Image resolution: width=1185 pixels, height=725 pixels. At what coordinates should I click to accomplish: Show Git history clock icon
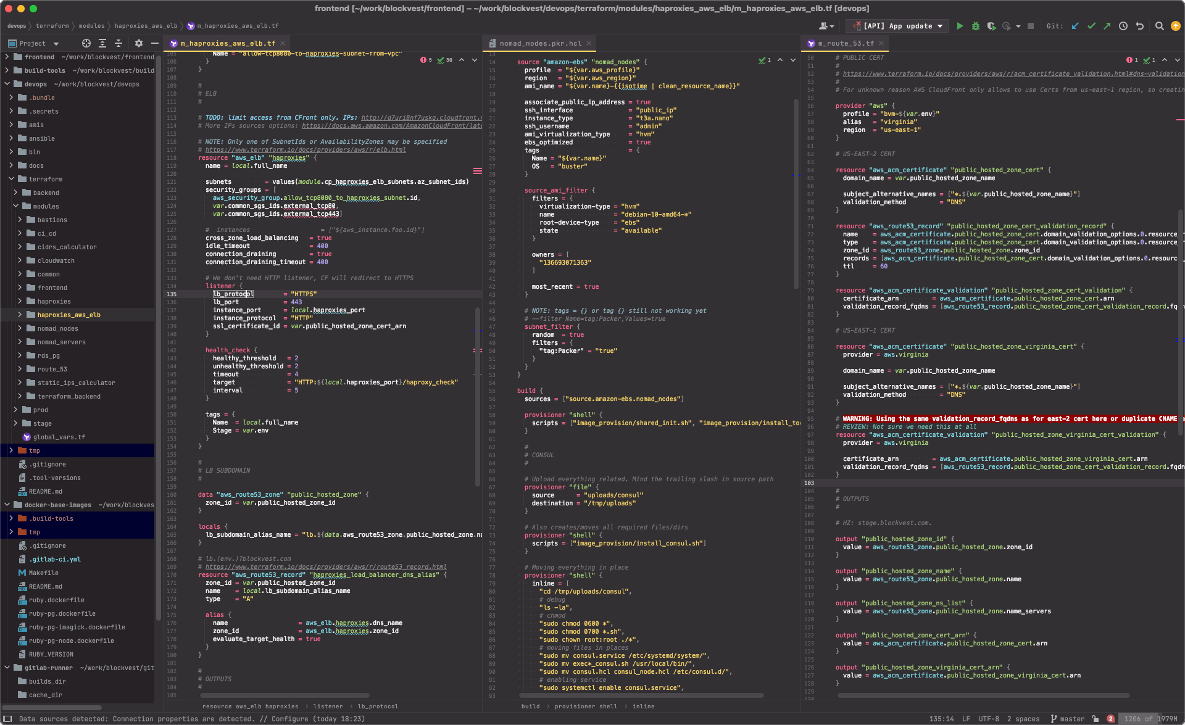point(1123,26)
